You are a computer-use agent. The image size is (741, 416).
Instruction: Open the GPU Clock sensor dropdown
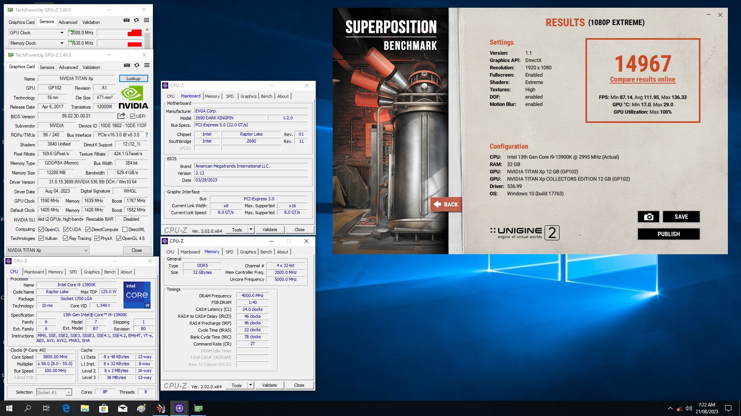tap(61, 33)
